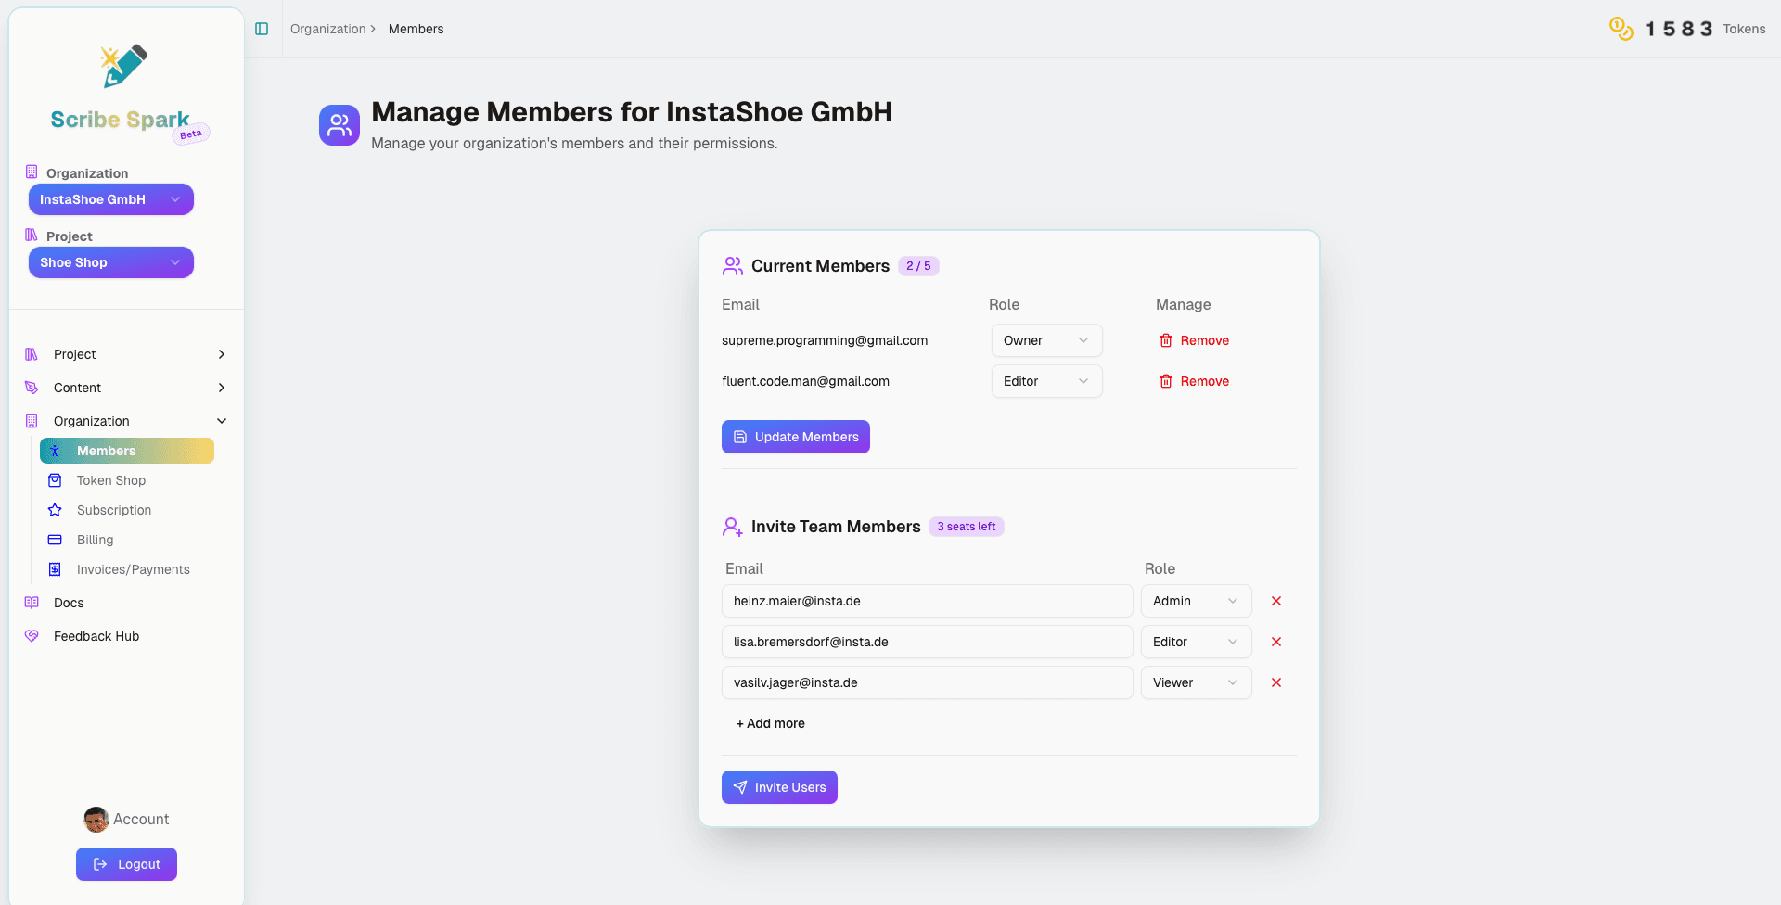Open the Admin role dropdown for heinz.maier
This screenshot has width=1781, height=905.
(x=1195, y=601)
